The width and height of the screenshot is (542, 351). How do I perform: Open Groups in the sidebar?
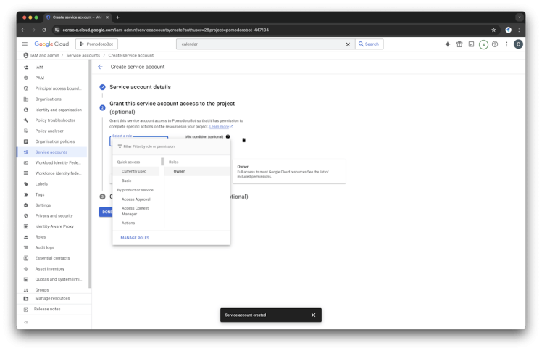[x=52, y=290]
